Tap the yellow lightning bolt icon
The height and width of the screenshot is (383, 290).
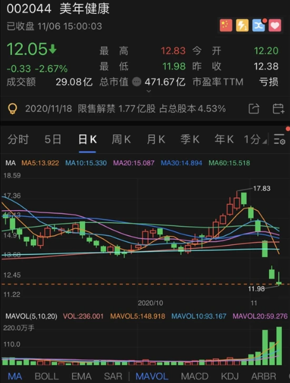242,25
